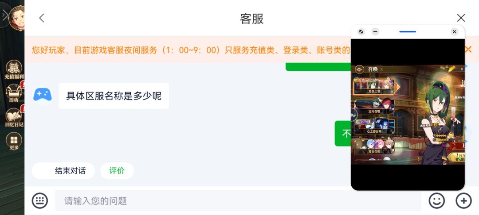The width and height of the screenshot is (479, 215).
Task: Open the 回忆日记 memory diary icon
Action: (x=13, y=117)
